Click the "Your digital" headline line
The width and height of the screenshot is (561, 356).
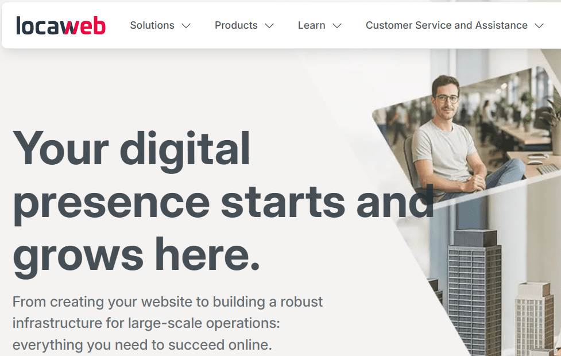point(131,149)
